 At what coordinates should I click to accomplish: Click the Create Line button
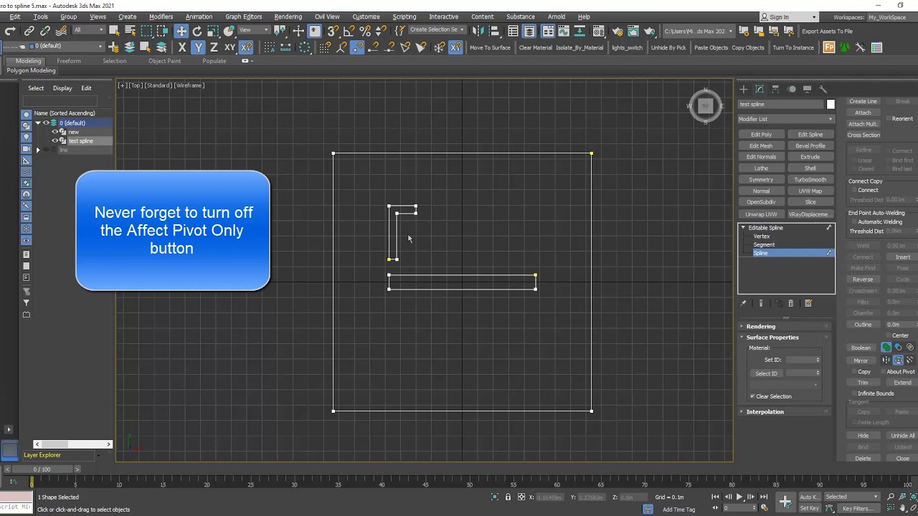pyautogui.click(x=863, y=102)
